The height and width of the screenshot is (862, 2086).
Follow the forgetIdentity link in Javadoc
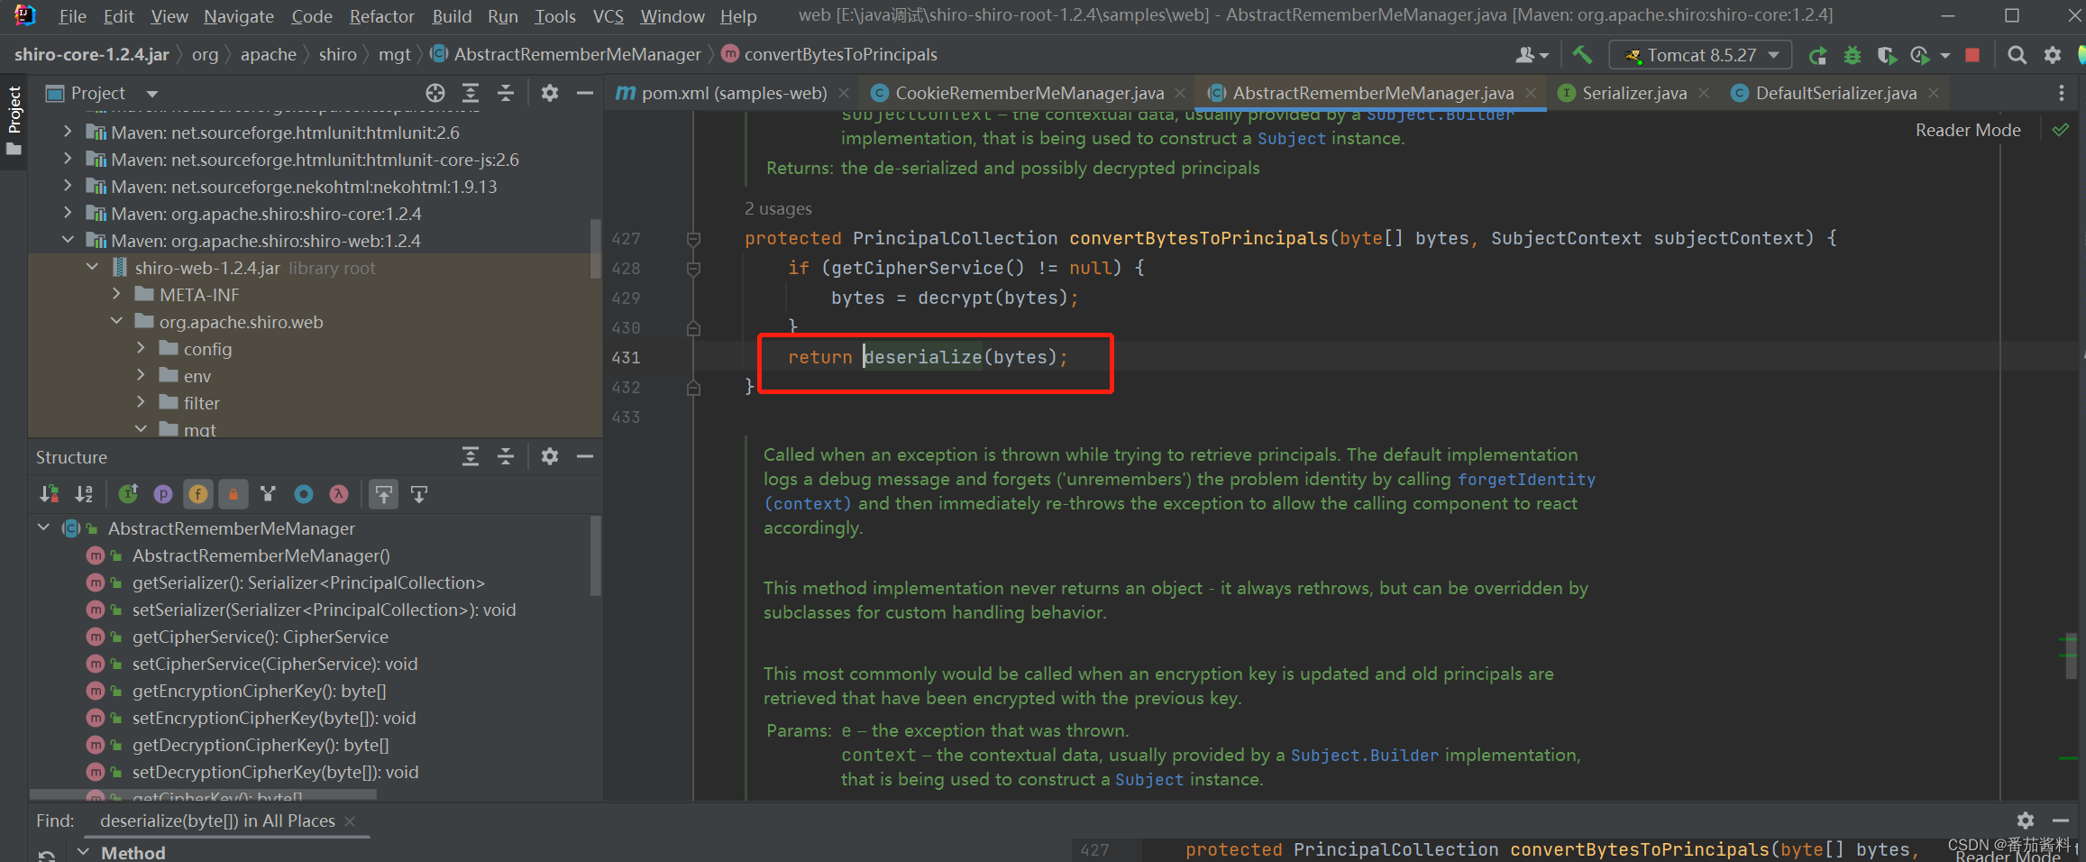[1526, 479]
